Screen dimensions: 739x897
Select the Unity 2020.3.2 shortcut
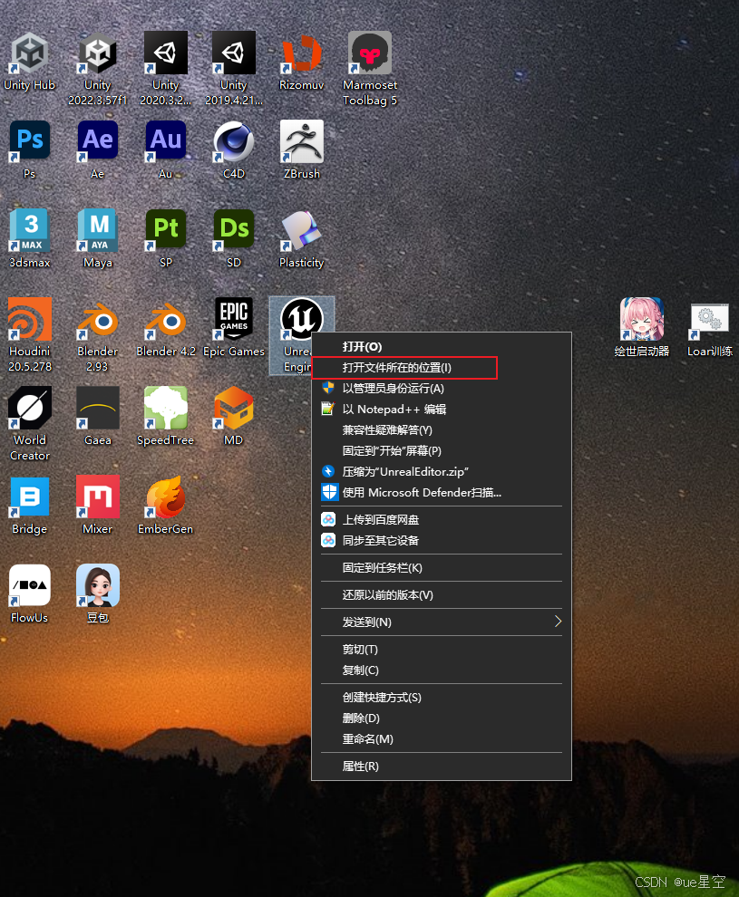coord(165,69)
